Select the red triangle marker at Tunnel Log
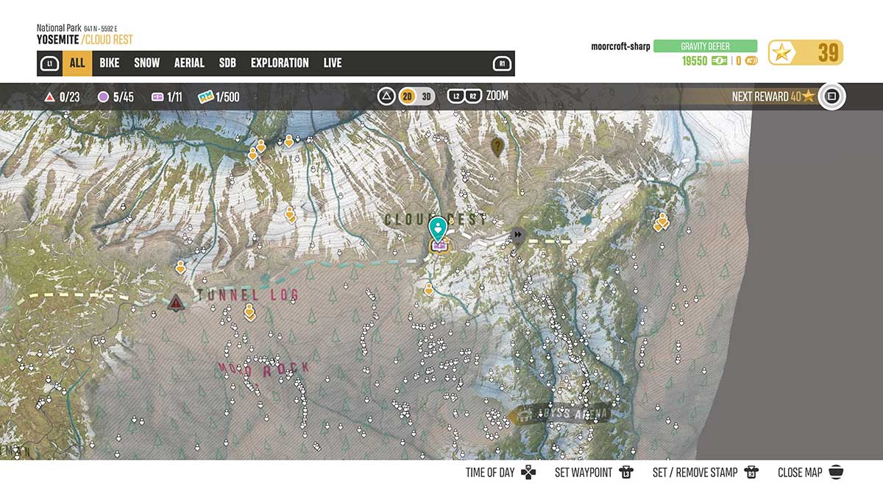The height and width of the screenshot is (497, 883). click(175, 302)
